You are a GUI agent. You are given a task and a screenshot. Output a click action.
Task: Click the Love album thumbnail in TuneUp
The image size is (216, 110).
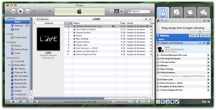[160, 49]
